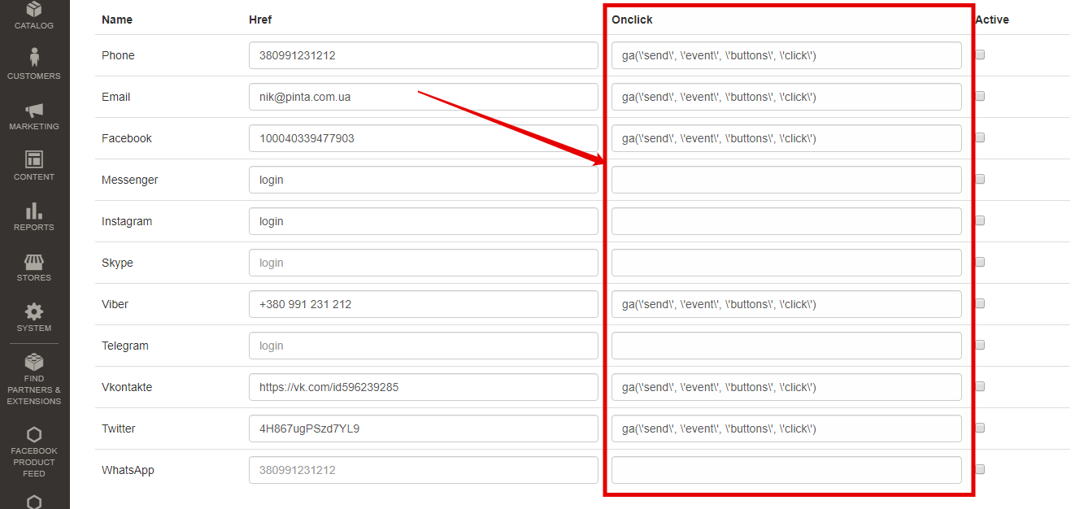The width and height of the screenshot is (1075, 509).
Task: Toggle Active checkbox for Phone row
Action: [x=980, y=54]
